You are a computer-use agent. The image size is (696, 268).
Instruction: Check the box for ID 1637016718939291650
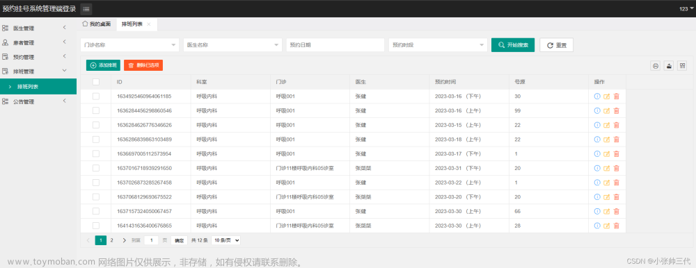click(x=96, y=168)
